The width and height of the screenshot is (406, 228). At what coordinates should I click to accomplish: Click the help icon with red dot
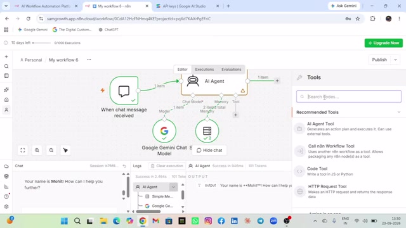click(7, 196)
